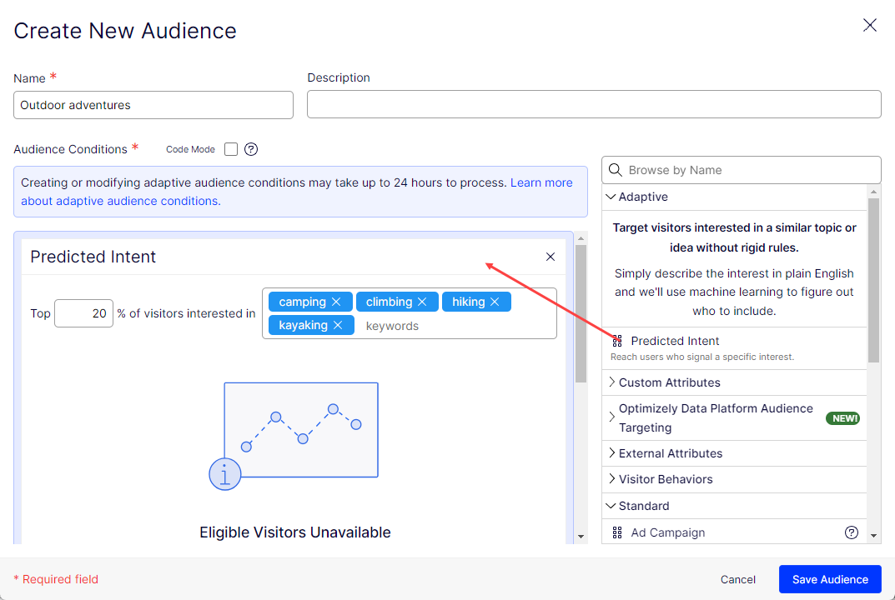
Task: Expand Optimizely Data Platform Audience Targeting
Action: (x=715, y=417)
